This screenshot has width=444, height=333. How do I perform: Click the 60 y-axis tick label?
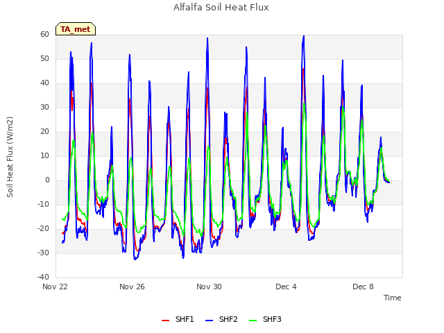click(x=44, y=34)
